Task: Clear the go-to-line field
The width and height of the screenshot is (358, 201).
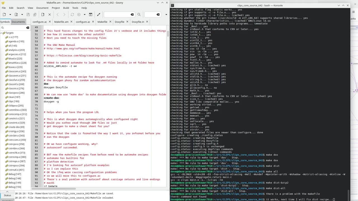Action: [158, 15]
